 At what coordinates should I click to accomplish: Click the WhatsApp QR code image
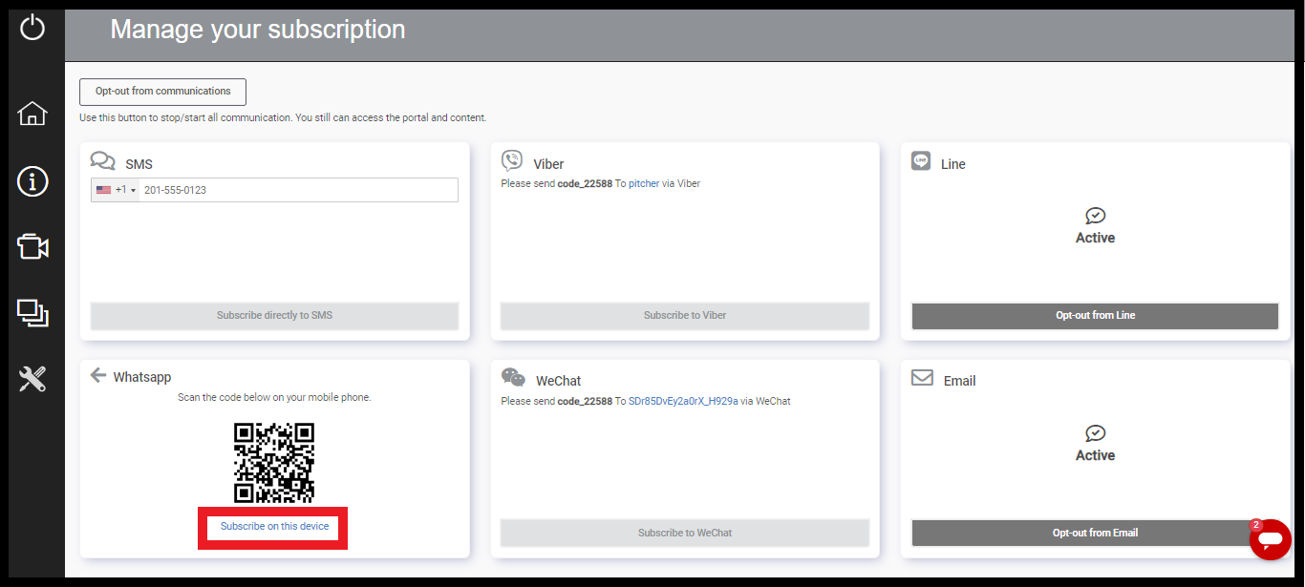[274, 463]
